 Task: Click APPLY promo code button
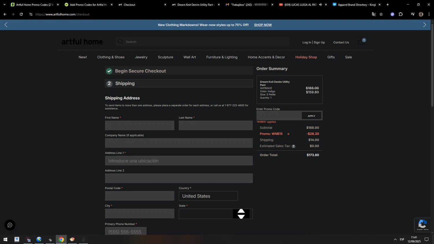[311, 116]
